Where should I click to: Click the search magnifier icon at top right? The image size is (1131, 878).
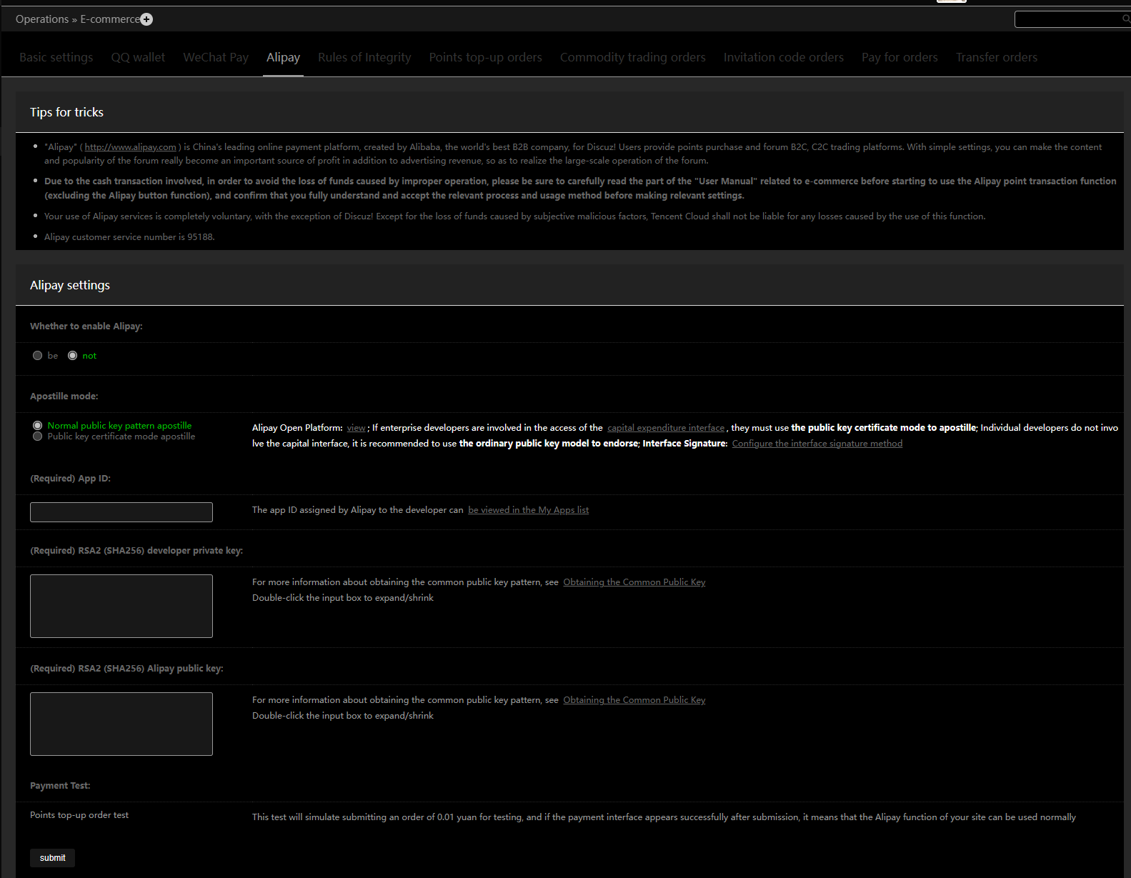click(1126, 19)
